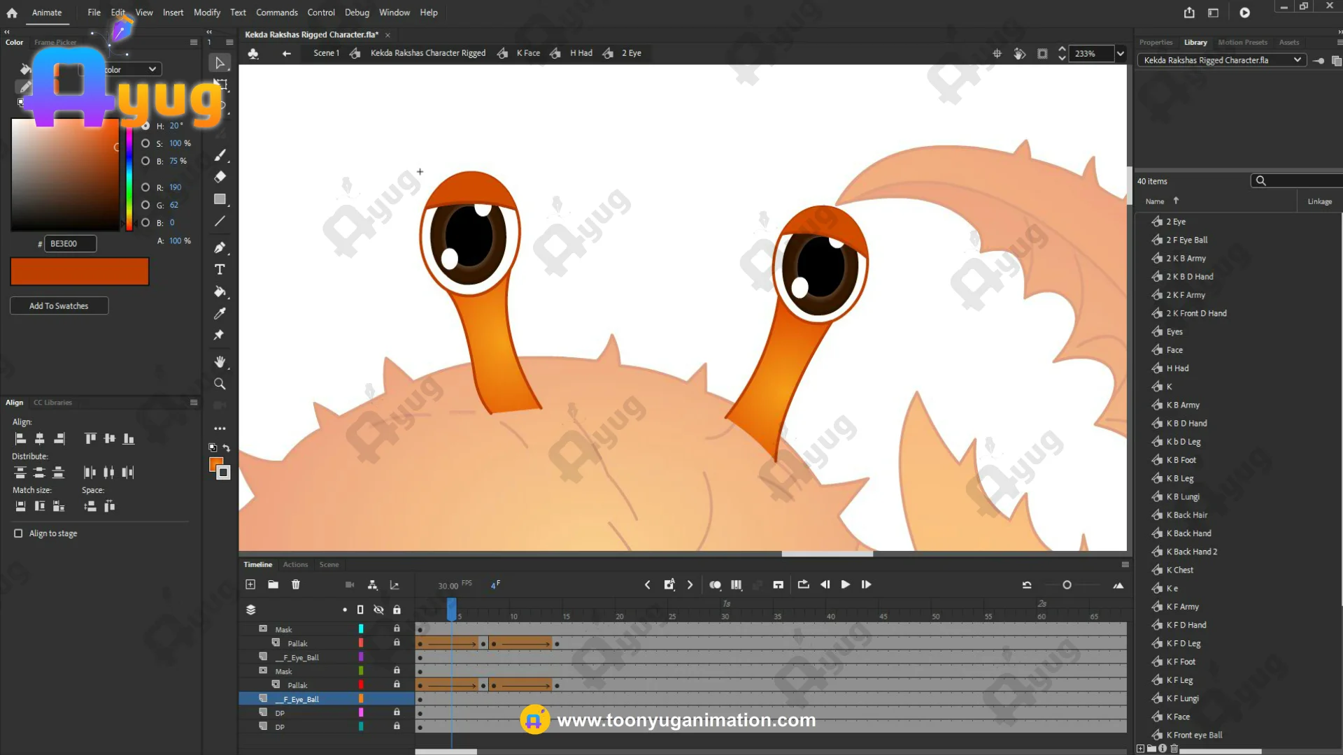The height and width of the screenshot is (755, 1343).
Task: Open the Modify menu
Action: click(x=206, y=13)
